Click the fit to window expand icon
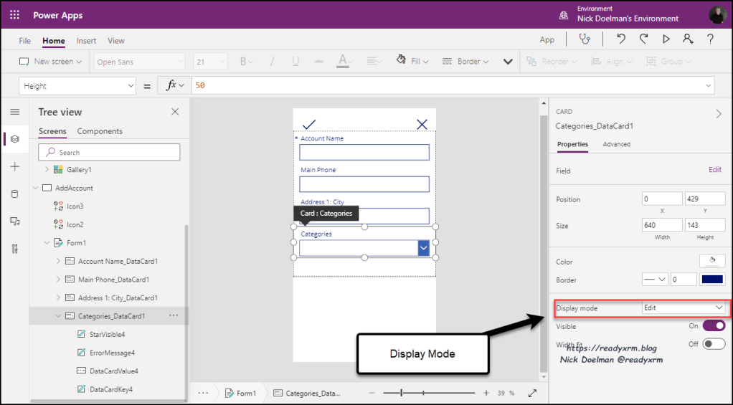Viewport: 733px width, 405px height. 532,393
